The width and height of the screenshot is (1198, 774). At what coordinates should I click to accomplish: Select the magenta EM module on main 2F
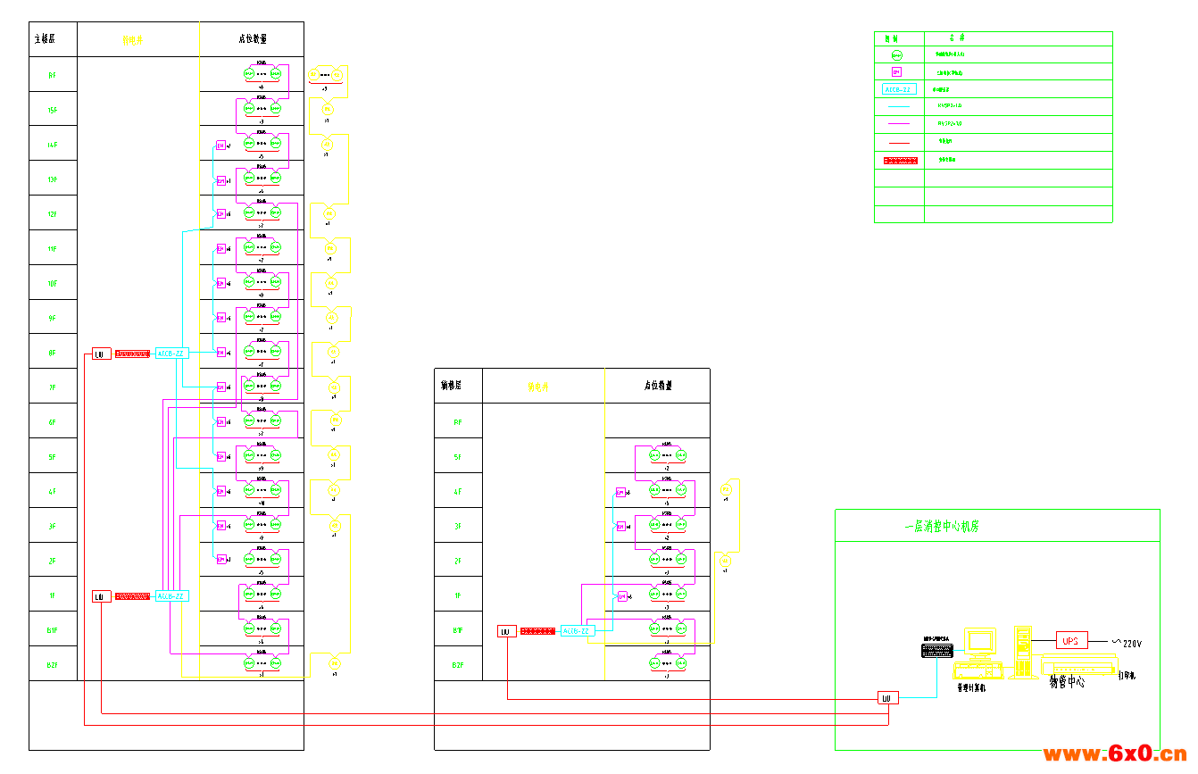coord(220,560)
